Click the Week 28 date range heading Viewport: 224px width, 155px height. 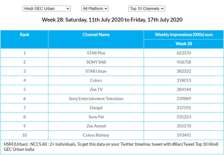[x=112, y=20]
